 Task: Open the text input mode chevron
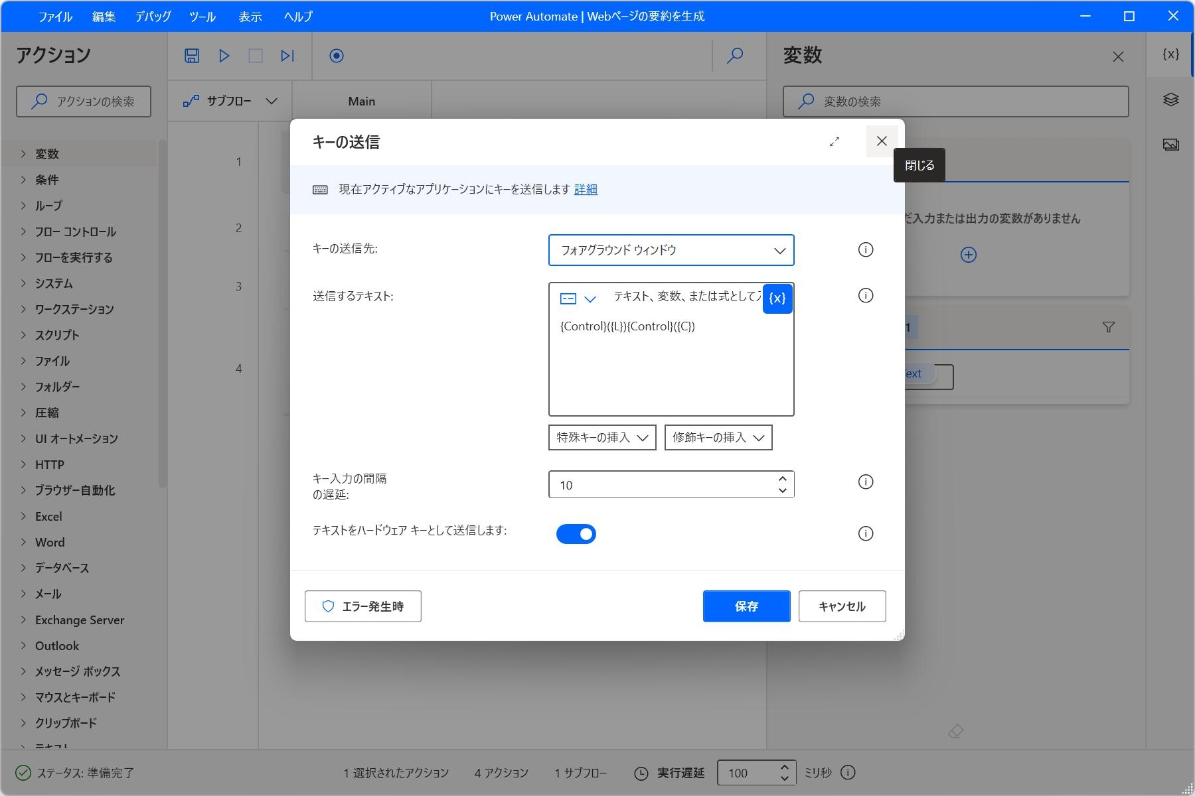590,299
